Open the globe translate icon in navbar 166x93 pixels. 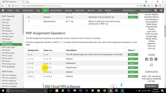tap(156, 10)
